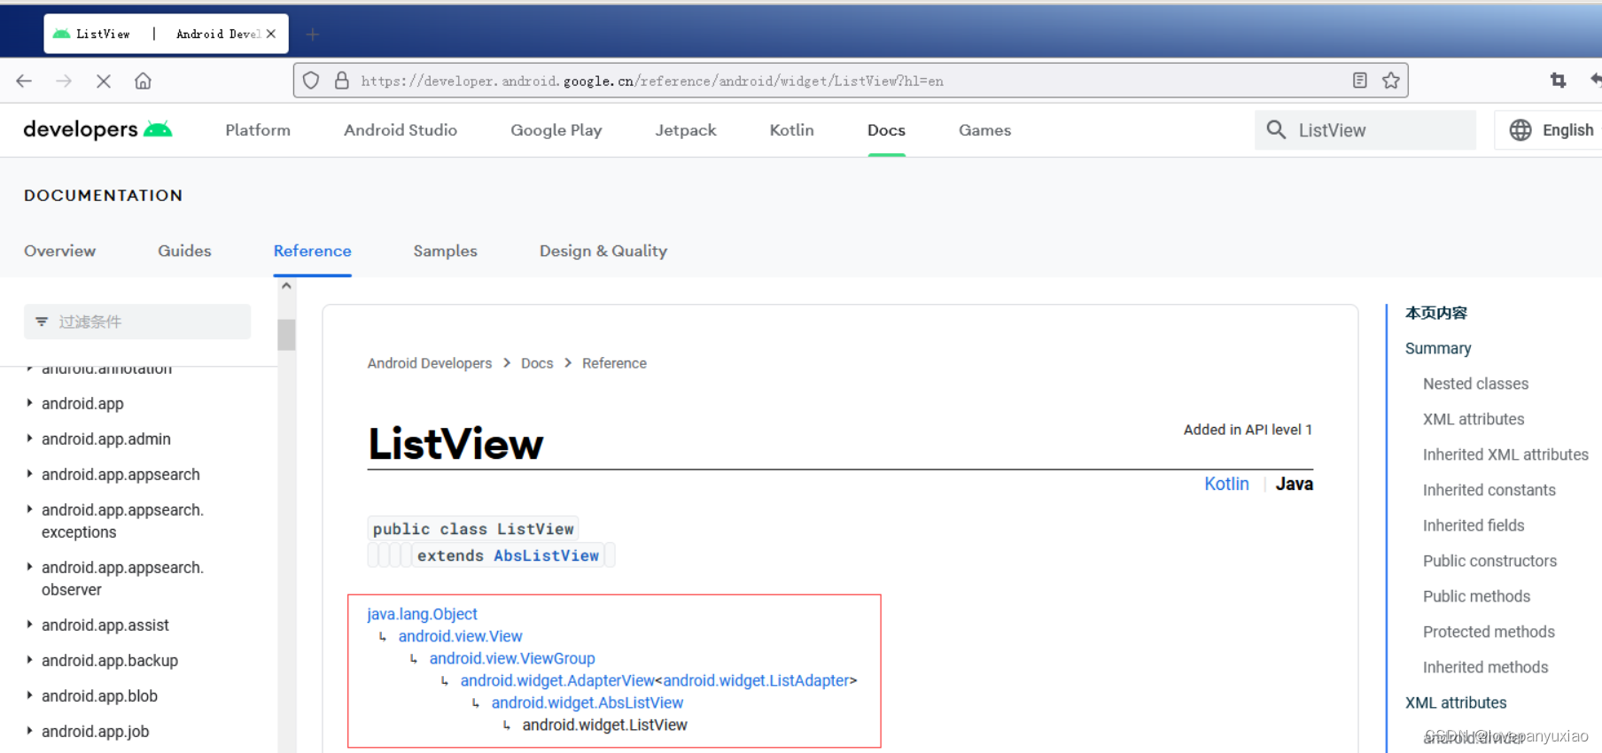Select the Java language version
1602x753 pixels.
pos(1294,484)
